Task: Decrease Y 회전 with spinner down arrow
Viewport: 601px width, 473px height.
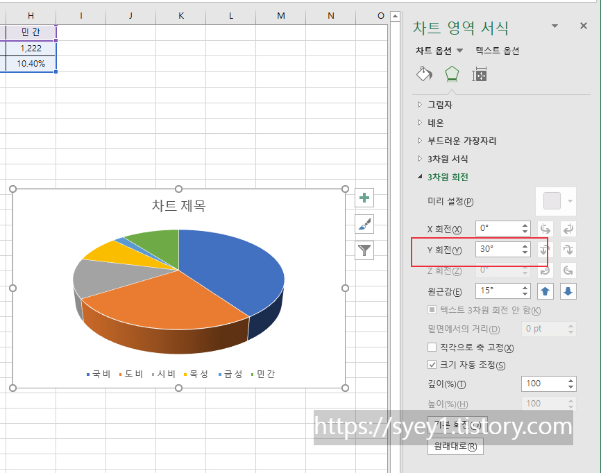Action: click(x=525, y=252)
